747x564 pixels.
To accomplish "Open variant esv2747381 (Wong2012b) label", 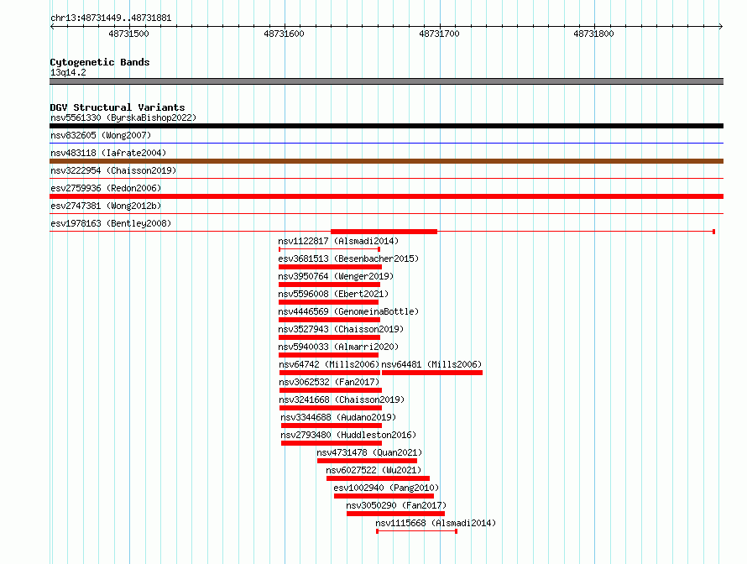I will (x=106, y=206).
